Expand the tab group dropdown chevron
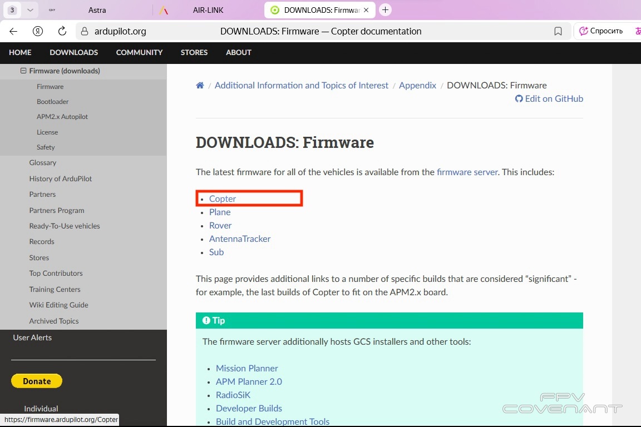Screen dimensions: 641x427 click(30, 10)
